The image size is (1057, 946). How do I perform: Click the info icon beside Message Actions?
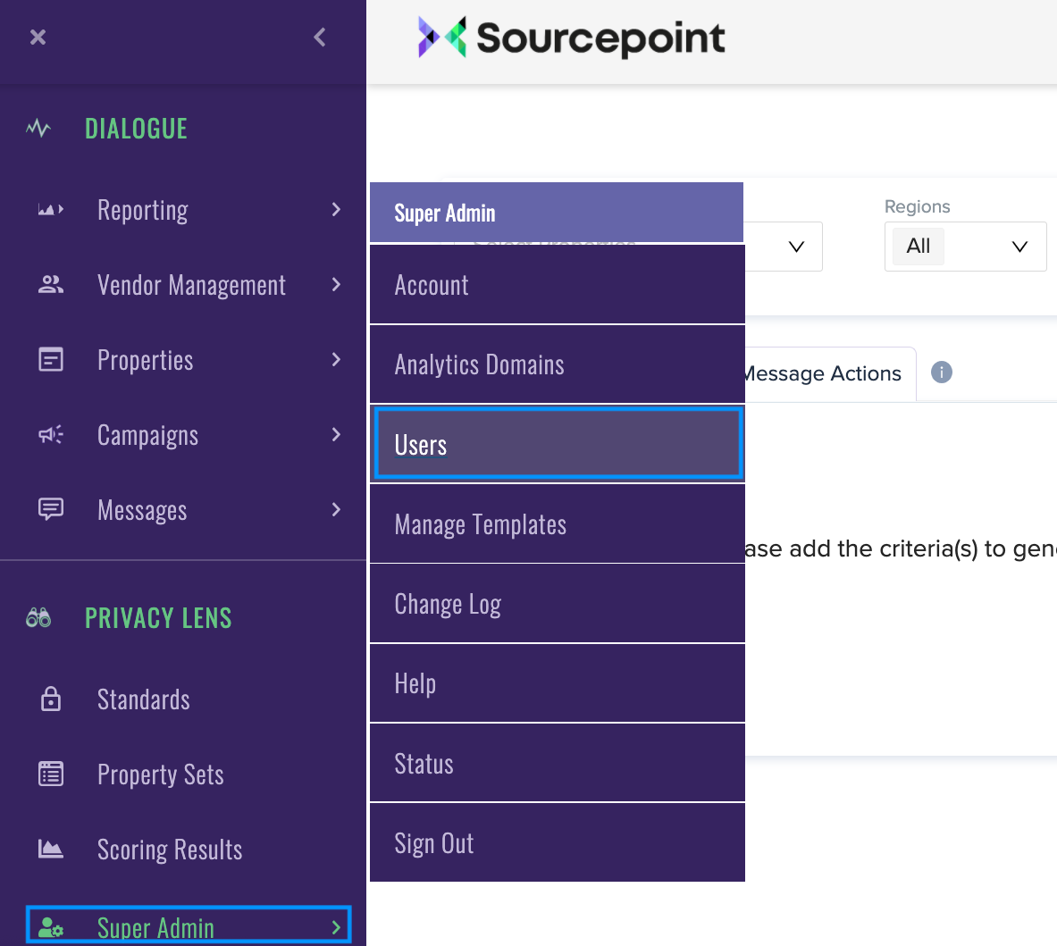click(x=942, y=372)
